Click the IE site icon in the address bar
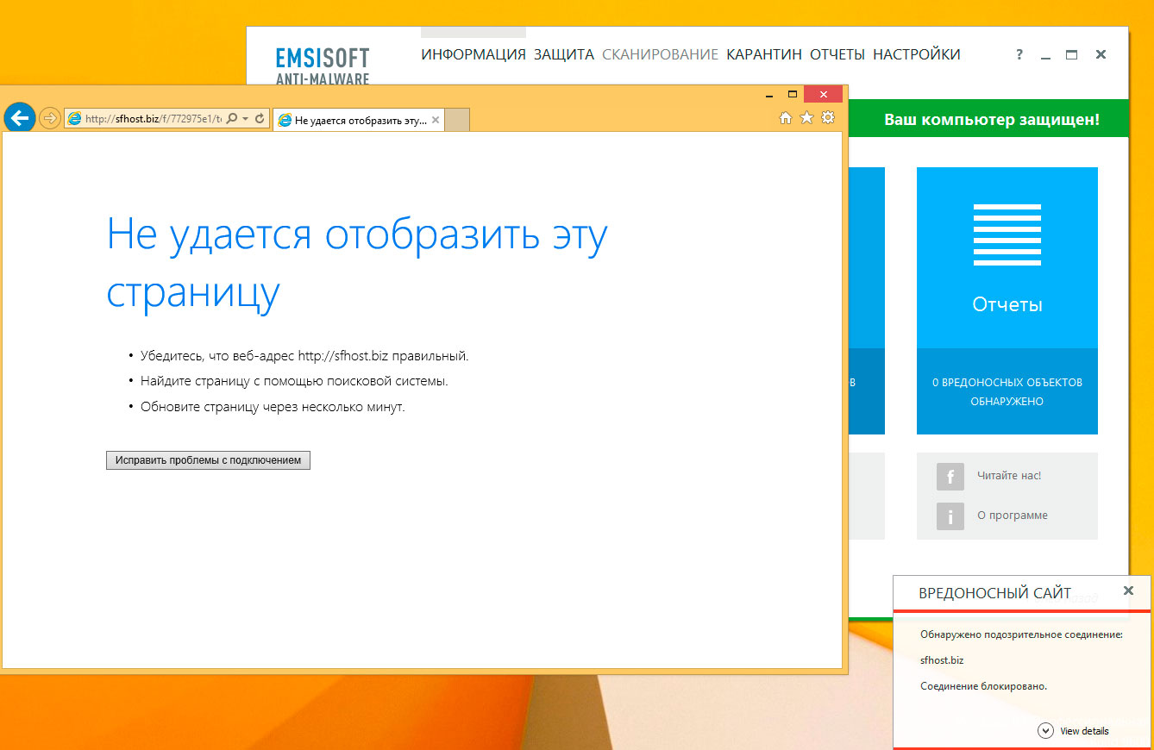The width and height of the screenshot is (1154, 750). (x=75, y=118)
